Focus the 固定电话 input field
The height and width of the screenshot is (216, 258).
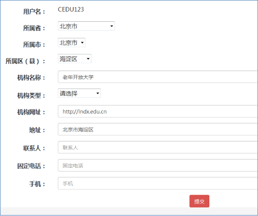click(158, 165)
